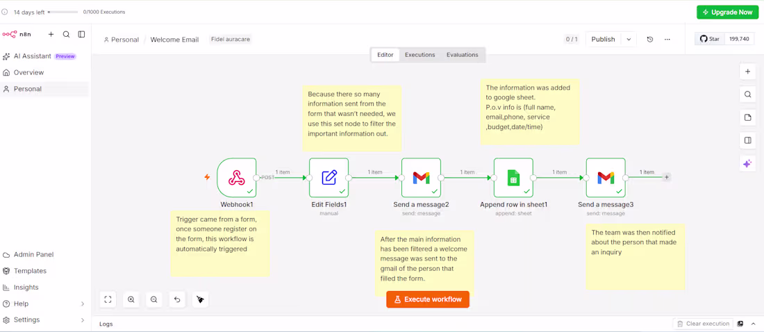Screen dimensions: 764x332
Task: Switch to the Evaluations tab
Action: (x=462, y=55)
